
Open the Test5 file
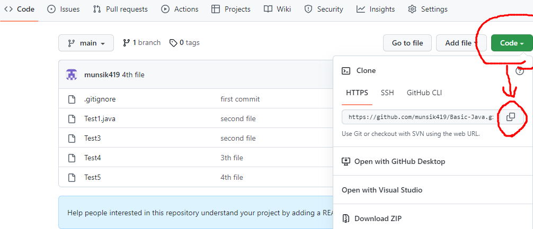[93, 177]
